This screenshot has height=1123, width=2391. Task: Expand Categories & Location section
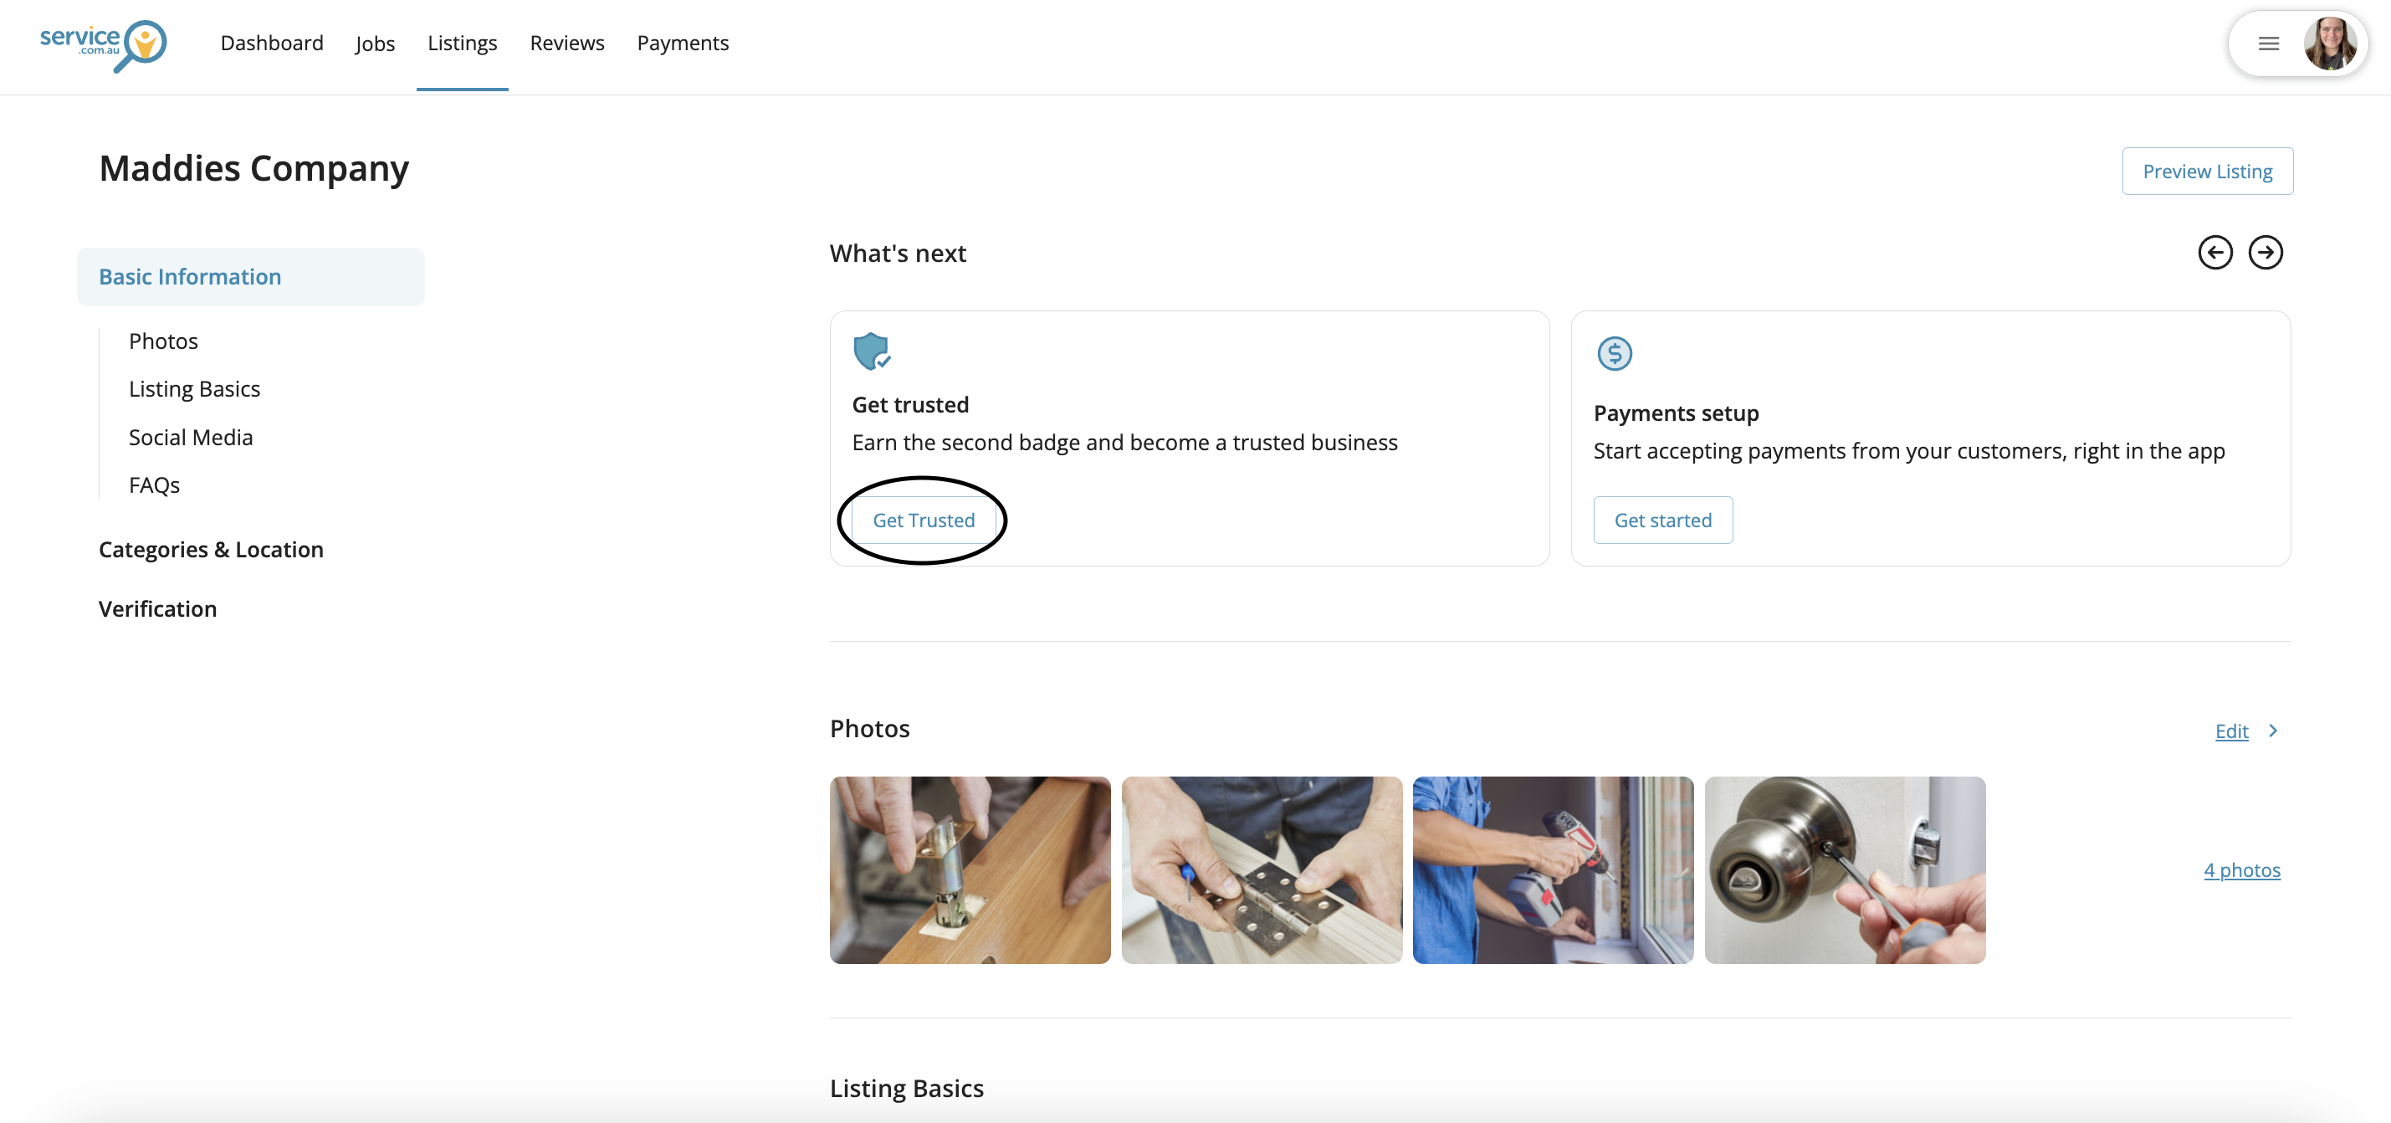tap(211, 550)
